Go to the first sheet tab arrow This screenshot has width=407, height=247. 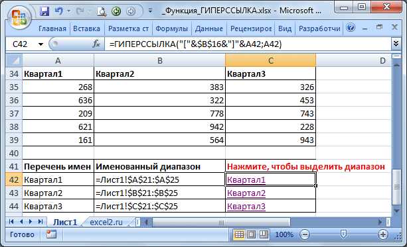tap(11, 221)
